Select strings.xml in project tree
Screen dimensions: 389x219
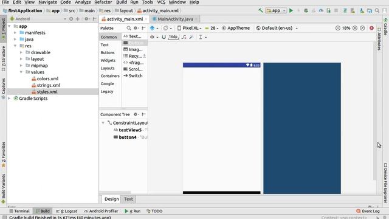49,85
